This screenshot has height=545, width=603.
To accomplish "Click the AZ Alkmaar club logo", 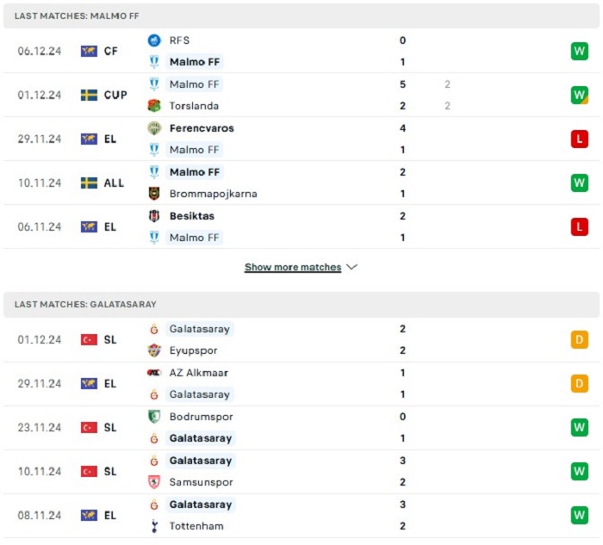I will point(154,373).
